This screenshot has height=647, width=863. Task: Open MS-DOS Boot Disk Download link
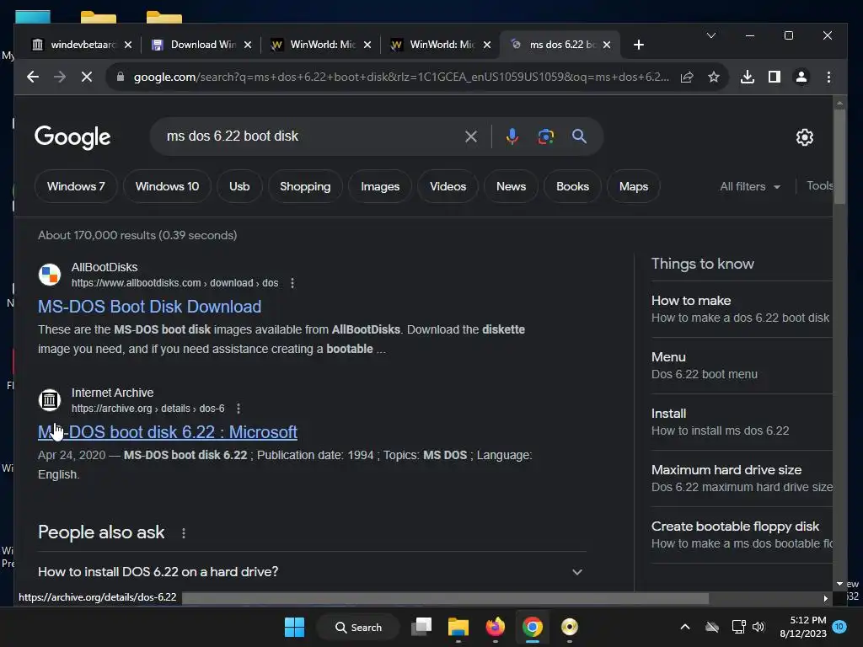pos(149,307)
